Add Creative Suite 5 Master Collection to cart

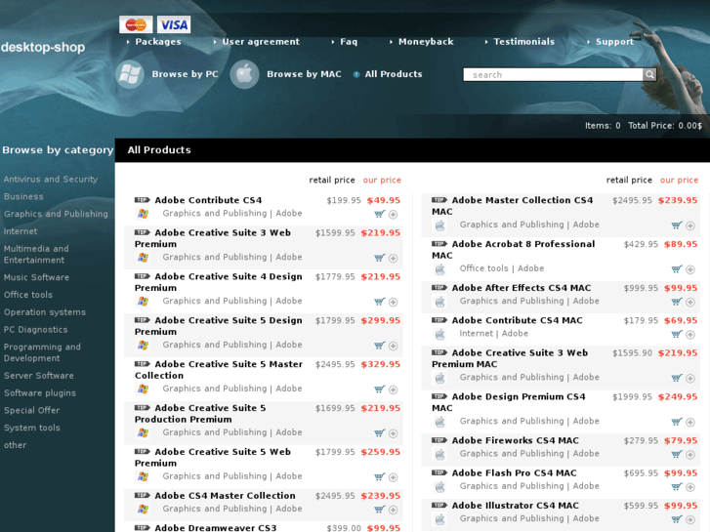click(x=380, y=389)
